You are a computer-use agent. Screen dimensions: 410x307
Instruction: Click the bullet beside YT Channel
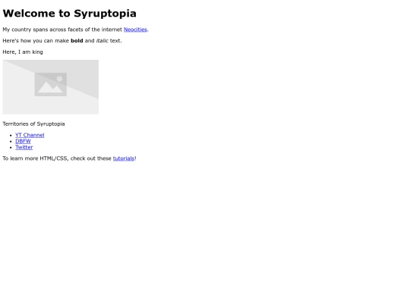11,135
